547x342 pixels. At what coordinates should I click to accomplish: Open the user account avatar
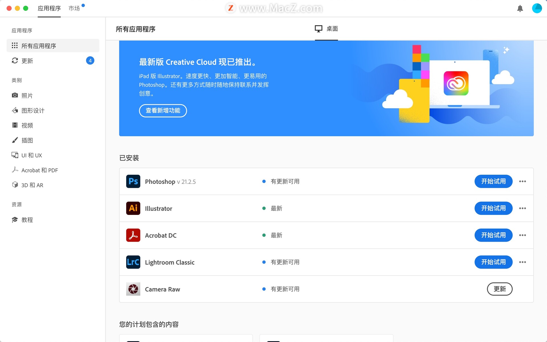click(x=537, y=8)
